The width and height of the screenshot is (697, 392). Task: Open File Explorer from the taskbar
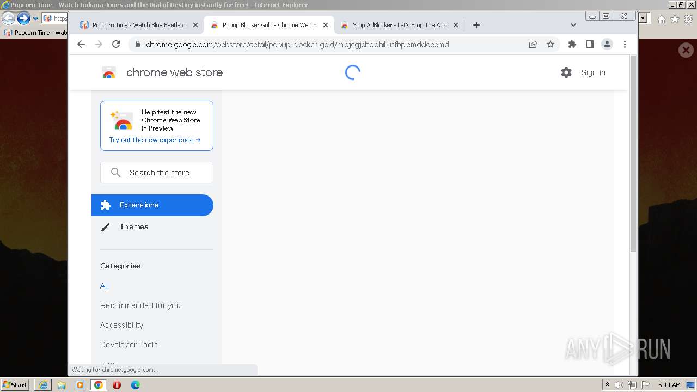pyautogui.click(x=62, y=385)
